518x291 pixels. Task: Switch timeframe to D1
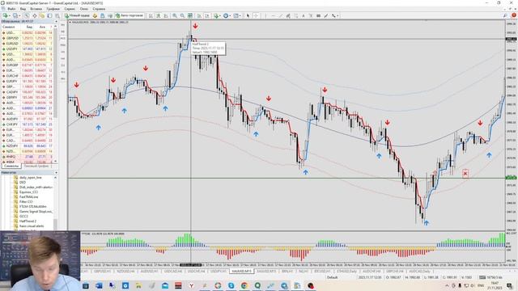click(63, 65)
